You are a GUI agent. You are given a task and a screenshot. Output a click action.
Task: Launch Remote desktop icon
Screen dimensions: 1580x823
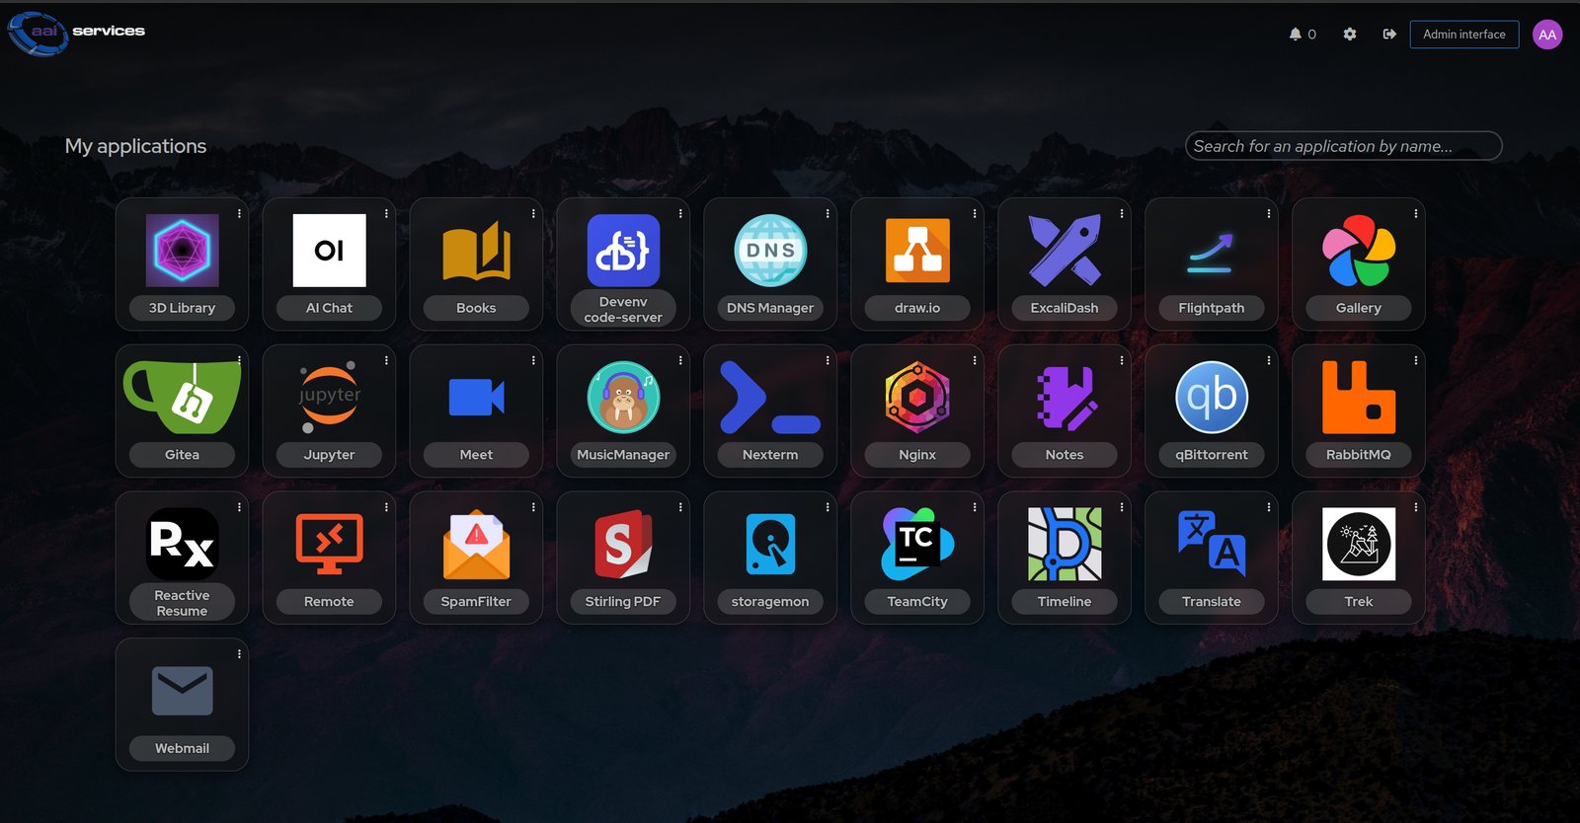pos(329,544)
